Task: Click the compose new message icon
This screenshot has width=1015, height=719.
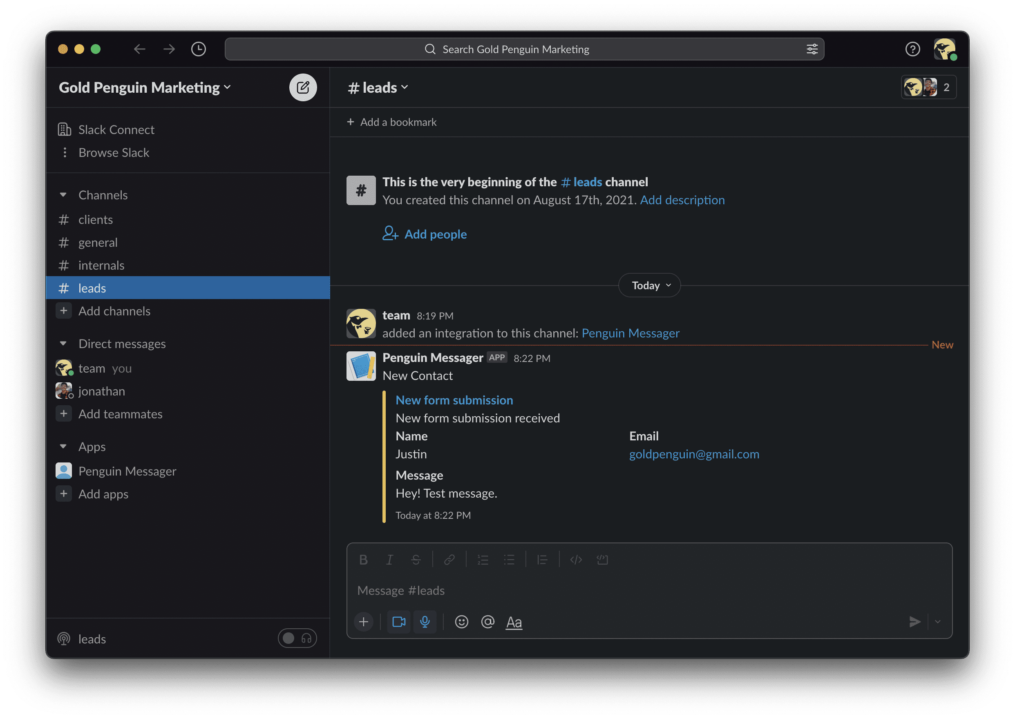Action: pyautogui.click(x=303, y=87)
